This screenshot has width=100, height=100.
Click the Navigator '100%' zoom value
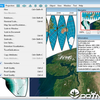tap(82, 32)
